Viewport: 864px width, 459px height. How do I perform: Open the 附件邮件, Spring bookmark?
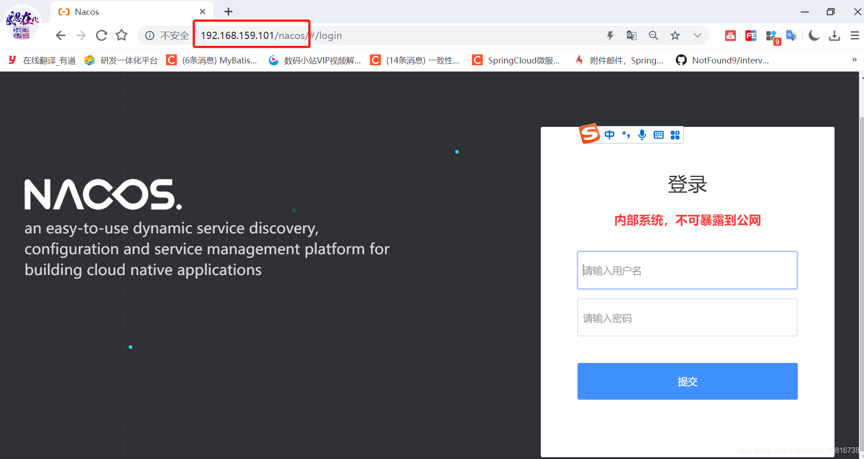[x=619, y=60]
